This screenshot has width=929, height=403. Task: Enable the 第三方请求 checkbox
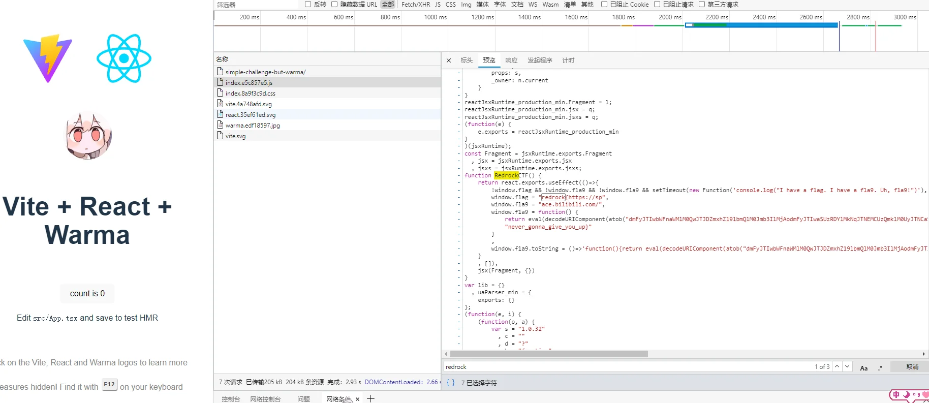pos(702,4)
